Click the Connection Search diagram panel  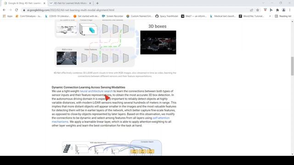tap(146, 148)
